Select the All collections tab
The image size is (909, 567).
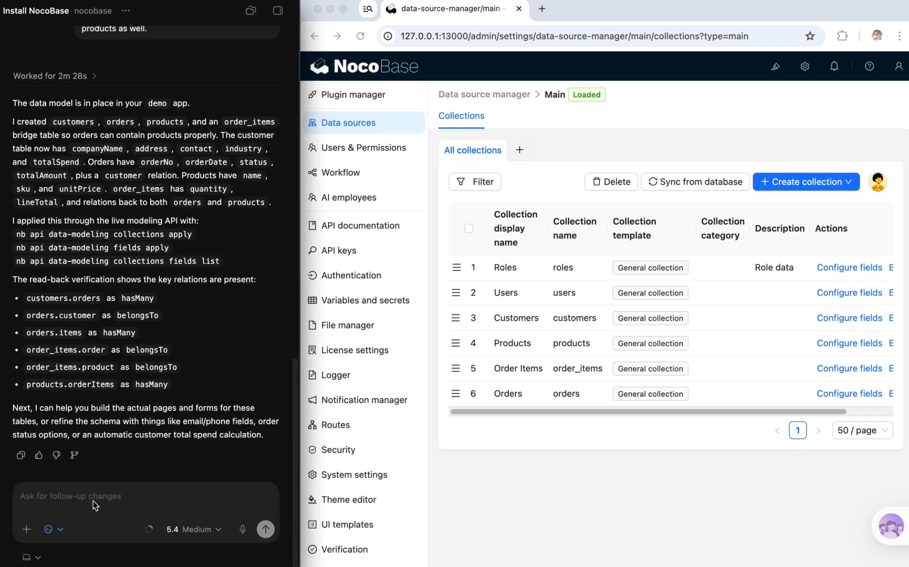[472, 150]
